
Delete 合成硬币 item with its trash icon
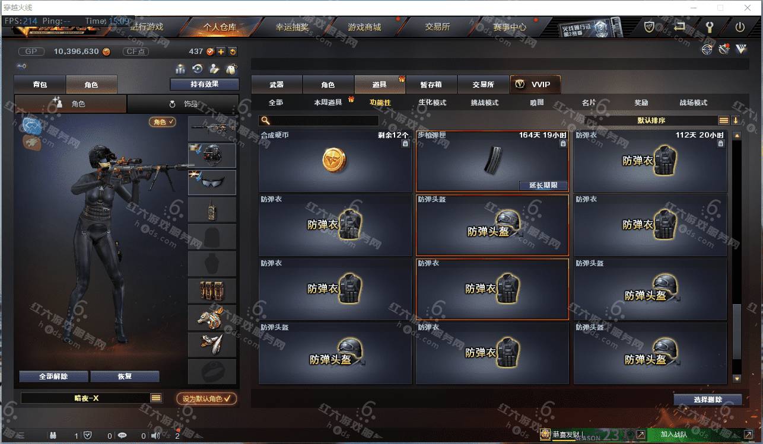pyautogui.click(x=405, y=143)
